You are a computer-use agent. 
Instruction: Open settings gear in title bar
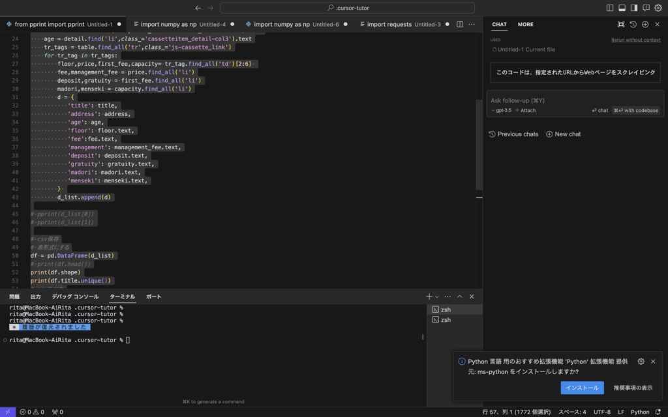(658, 8)
